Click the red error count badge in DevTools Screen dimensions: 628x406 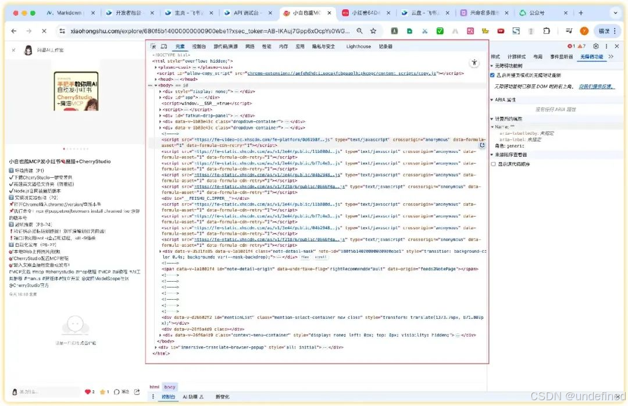pos(571,46)
